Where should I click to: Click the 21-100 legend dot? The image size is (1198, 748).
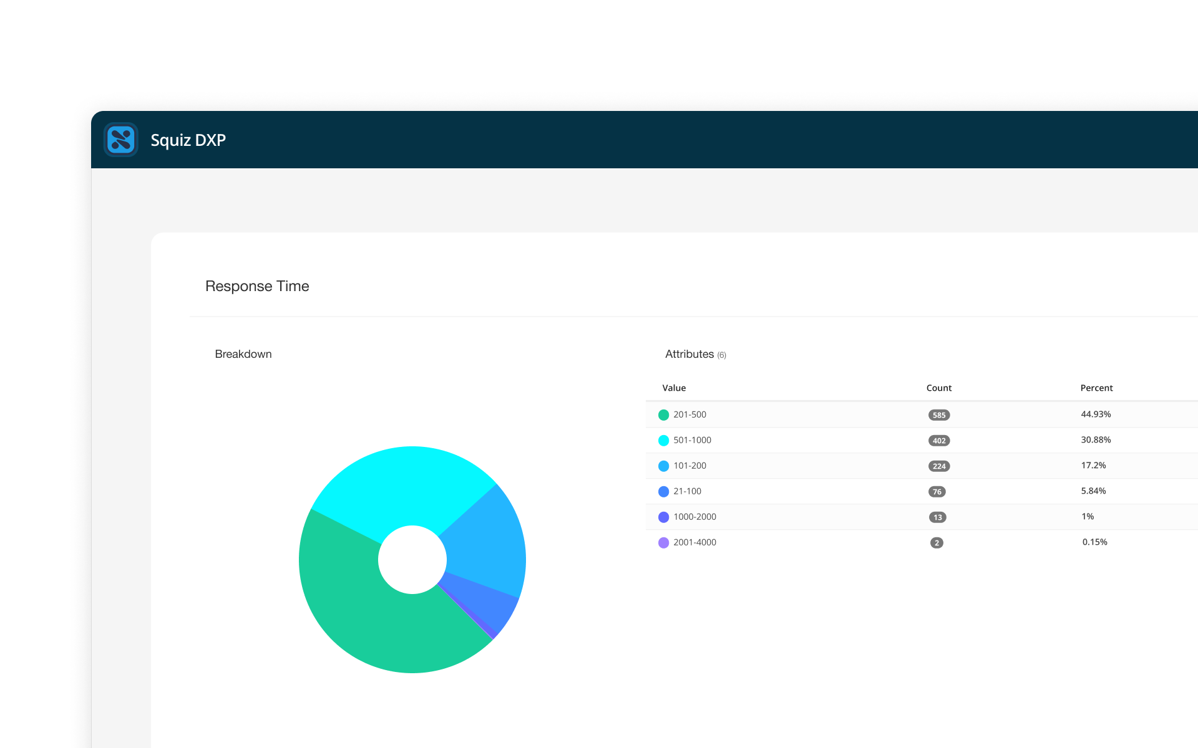pyautogui.click(x=663, y=492)
